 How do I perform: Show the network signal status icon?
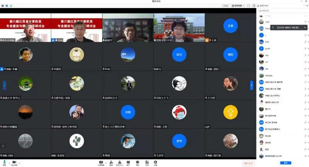pos(10,6)
